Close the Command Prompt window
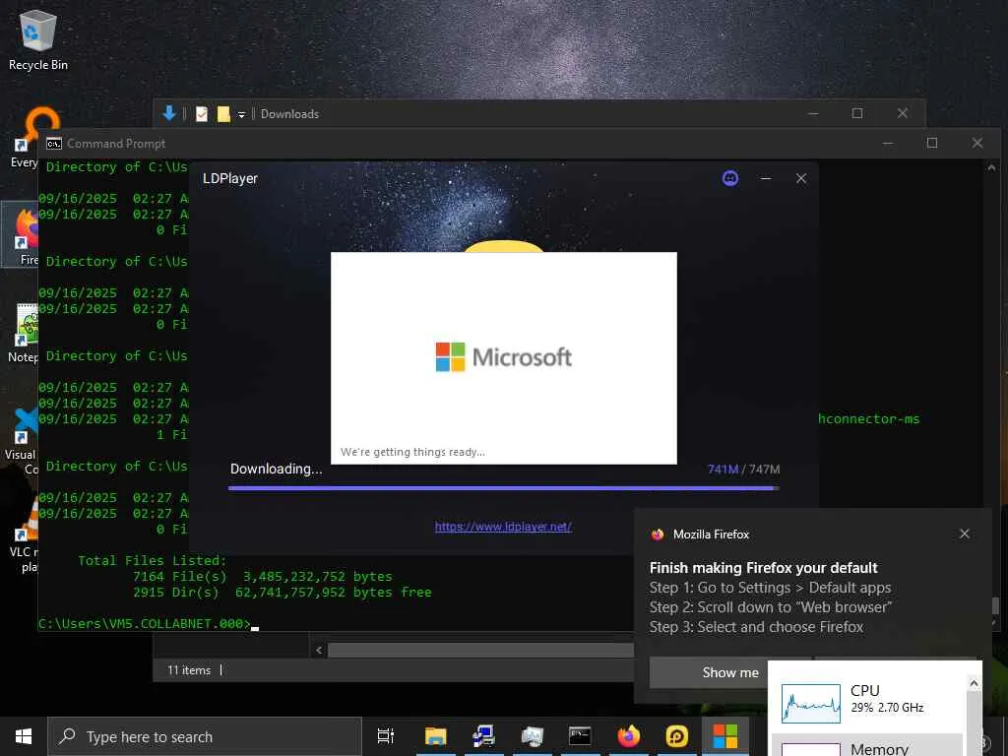 click(x=977, y=143)
